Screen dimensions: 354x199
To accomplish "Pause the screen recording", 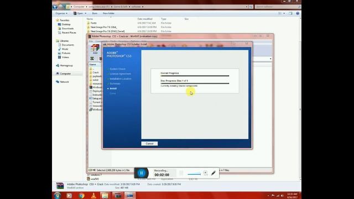I will click(x=142, y=173).
